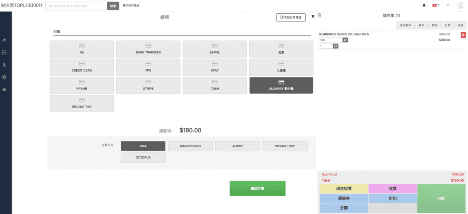The height and width of the screenshot is (214, 468).
Task: Open the user avatar menu
Action: point(460,5)
